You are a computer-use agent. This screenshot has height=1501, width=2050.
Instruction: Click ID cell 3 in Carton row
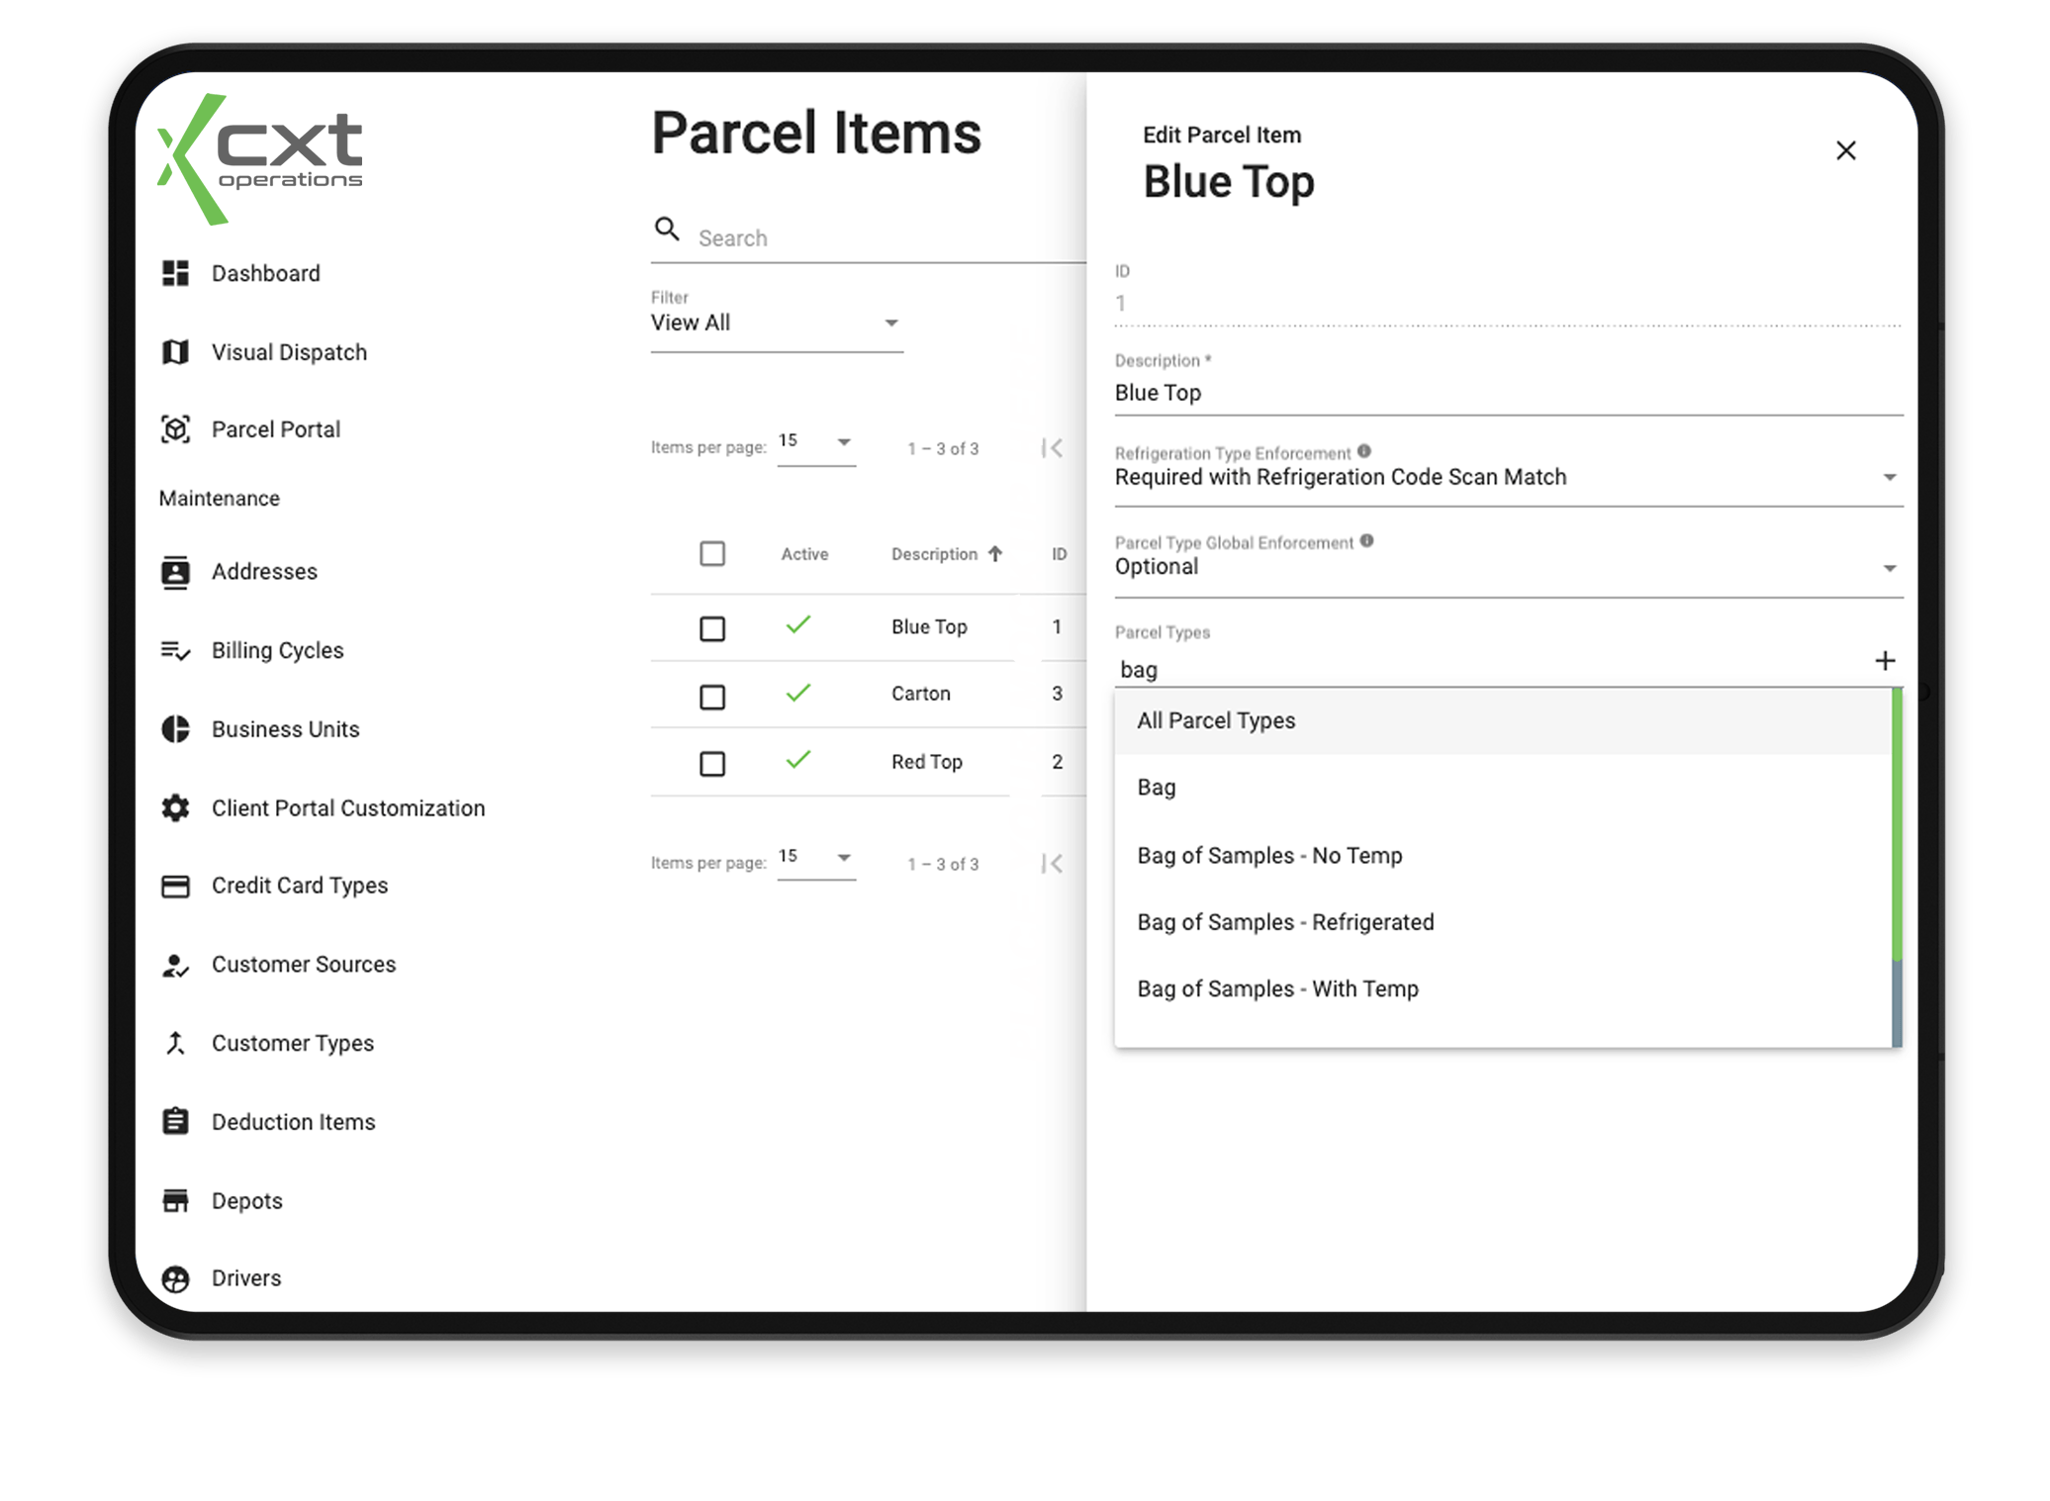pyautogui.click(x=1057, y=694)
